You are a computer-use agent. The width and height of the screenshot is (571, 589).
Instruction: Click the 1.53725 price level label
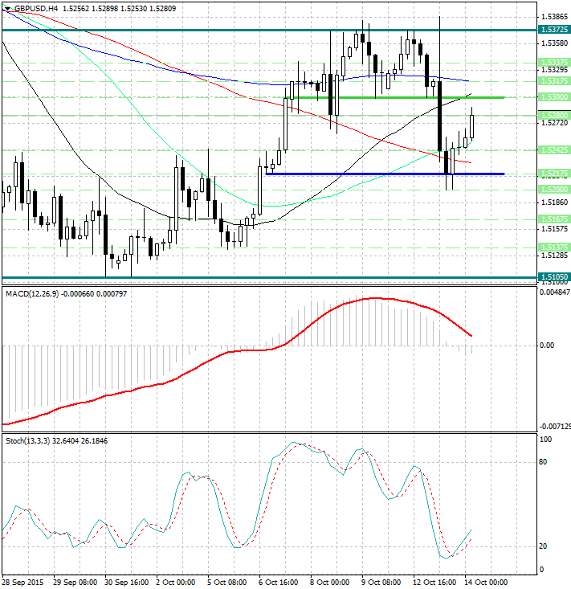coord(554,30)
